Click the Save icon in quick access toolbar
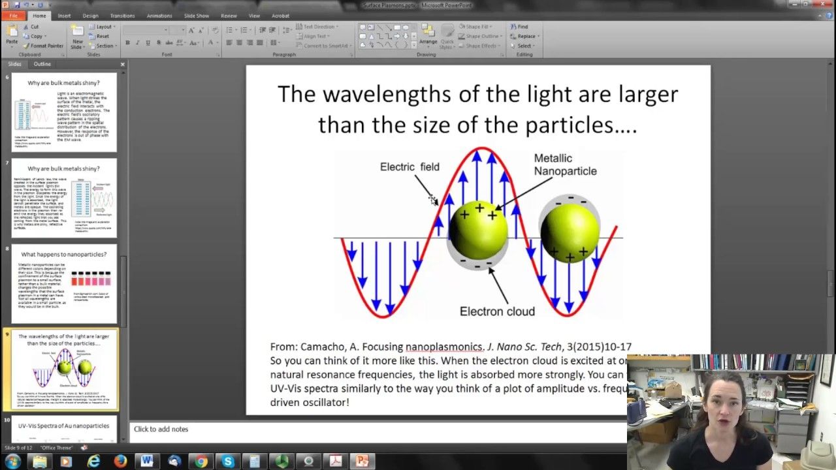 pyautogui.click(x=17, y=5)
